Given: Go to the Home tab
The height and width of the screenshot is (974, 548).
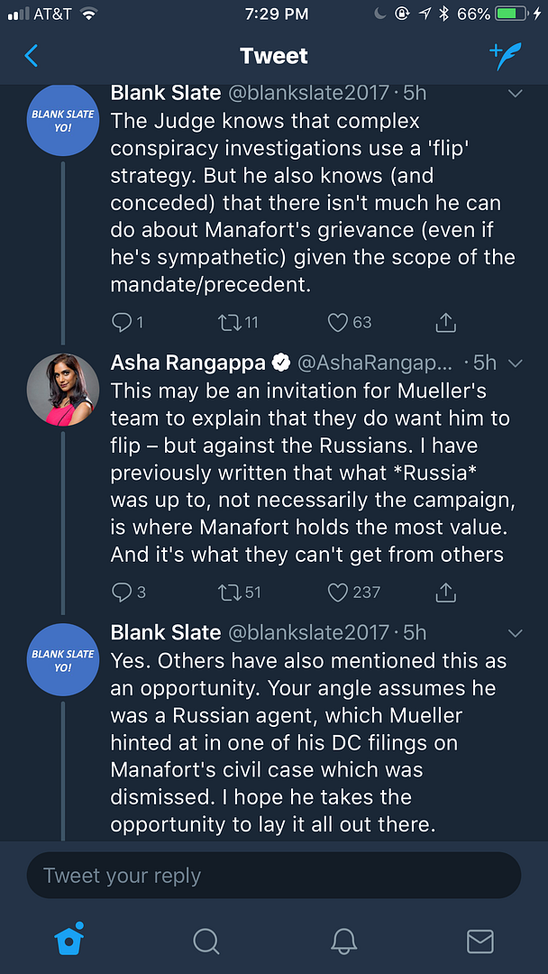Looking at the screenshot, I should 69,940.
